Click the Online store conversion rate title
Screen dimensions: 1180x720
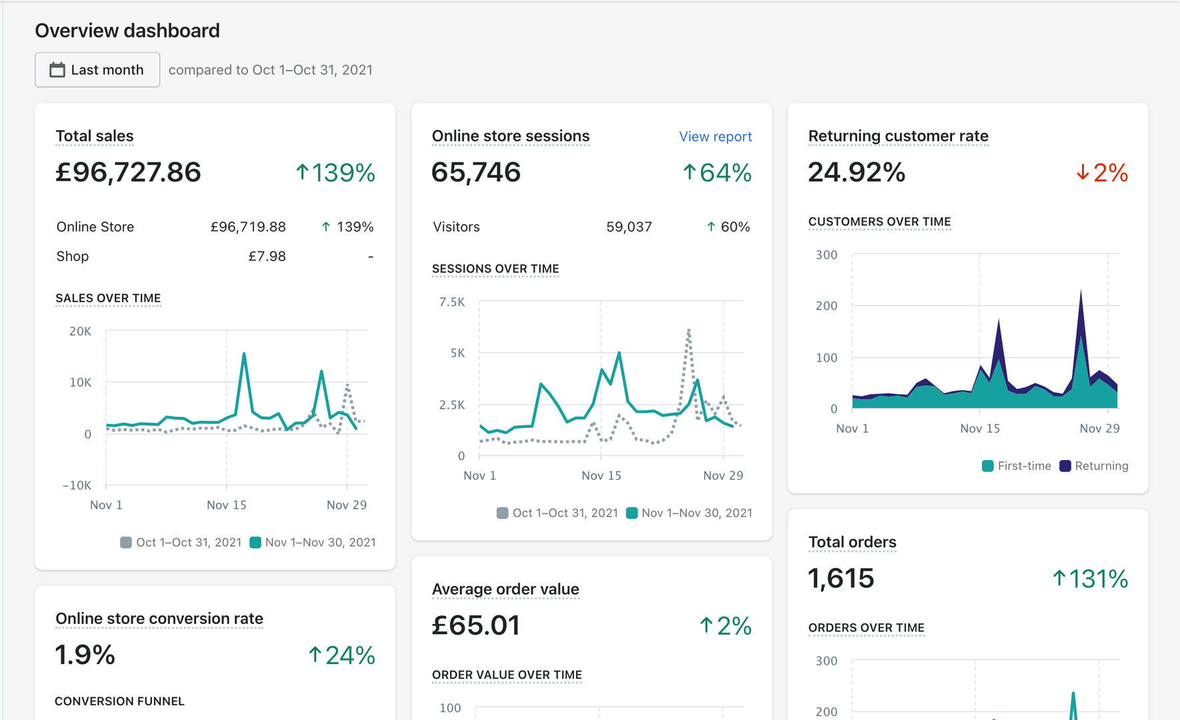pyautogui.click(x=159, y=619)
